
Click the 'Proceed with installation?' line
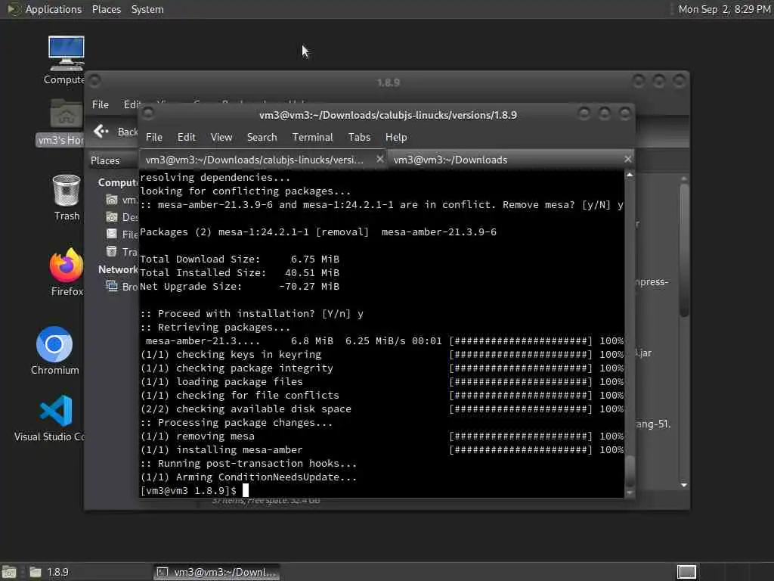click(x=252, y=314)
